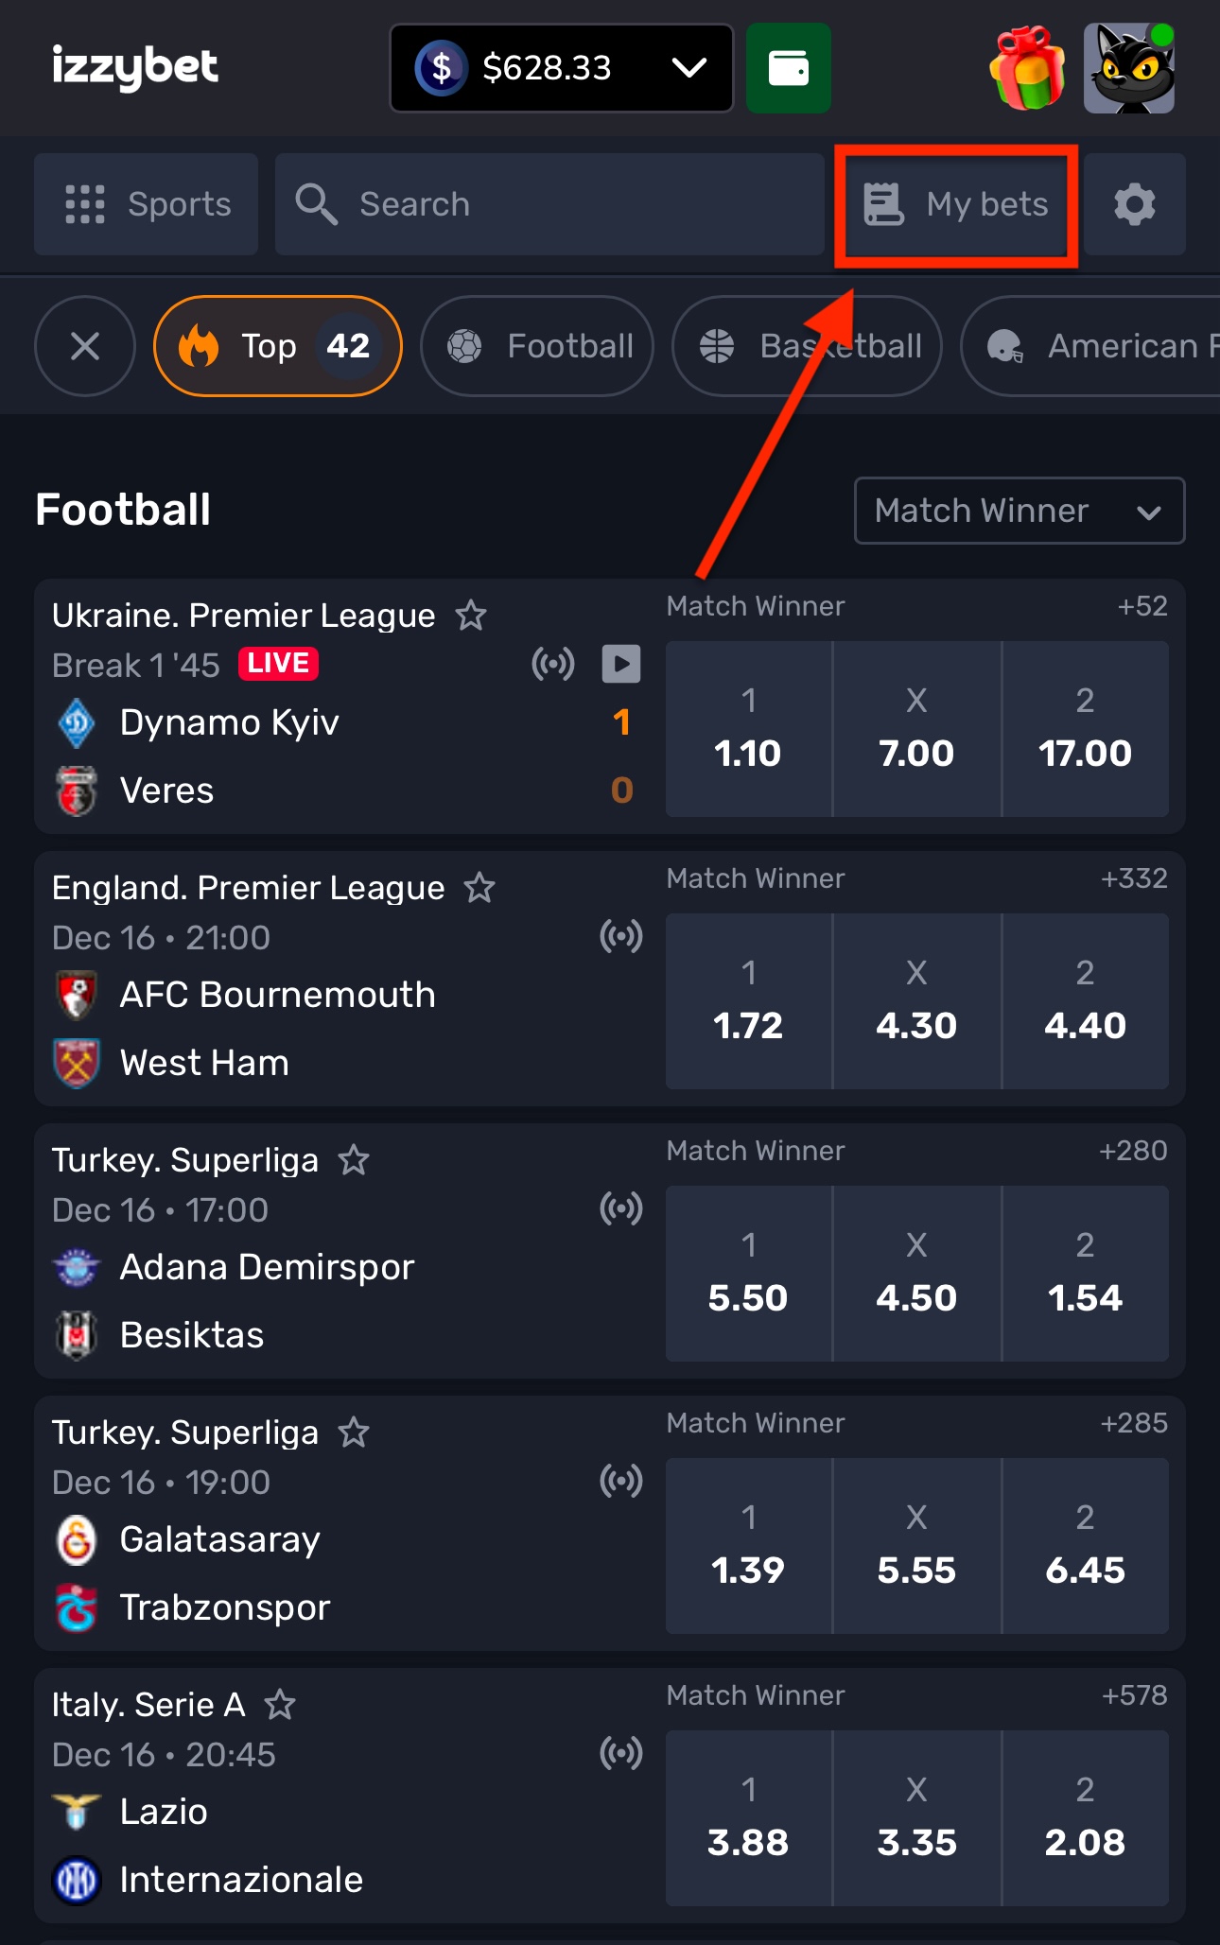1220x1945 pixels.
Task: Expand +332 more markets for Bournemouth match
Action: coord(1133,878)
